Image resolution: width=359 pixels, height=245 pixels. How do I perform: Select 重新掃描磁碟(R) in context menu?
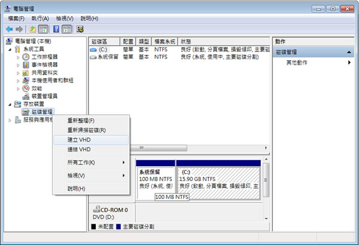[x=86, y=130]
